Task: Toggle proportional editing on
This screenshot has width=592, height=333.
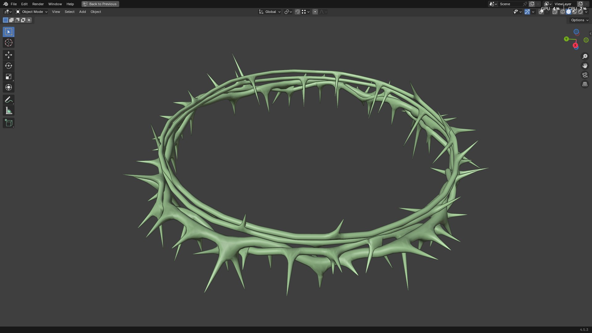Action: [315, 12]
